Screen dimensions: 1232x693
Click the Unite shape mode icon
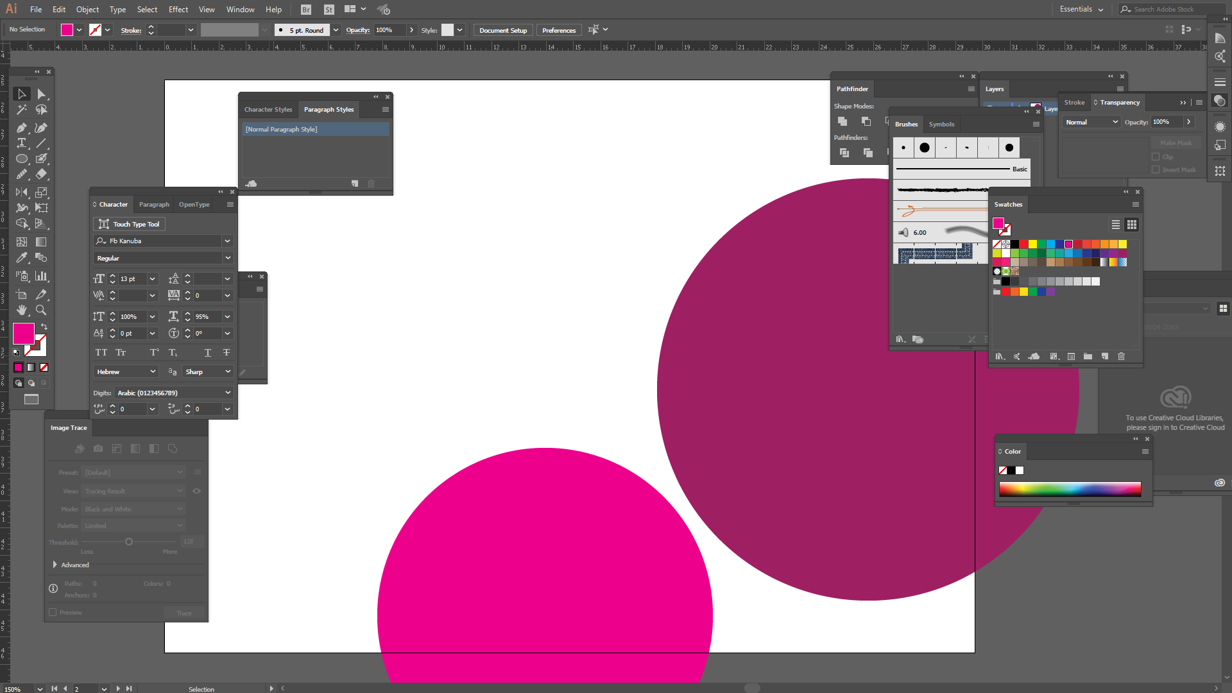(x=843, y=121)
